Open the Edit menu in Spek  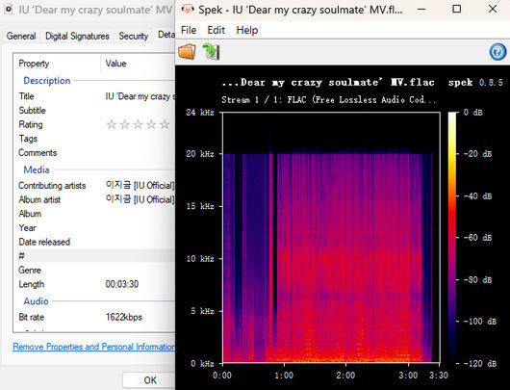coord(216,30)
